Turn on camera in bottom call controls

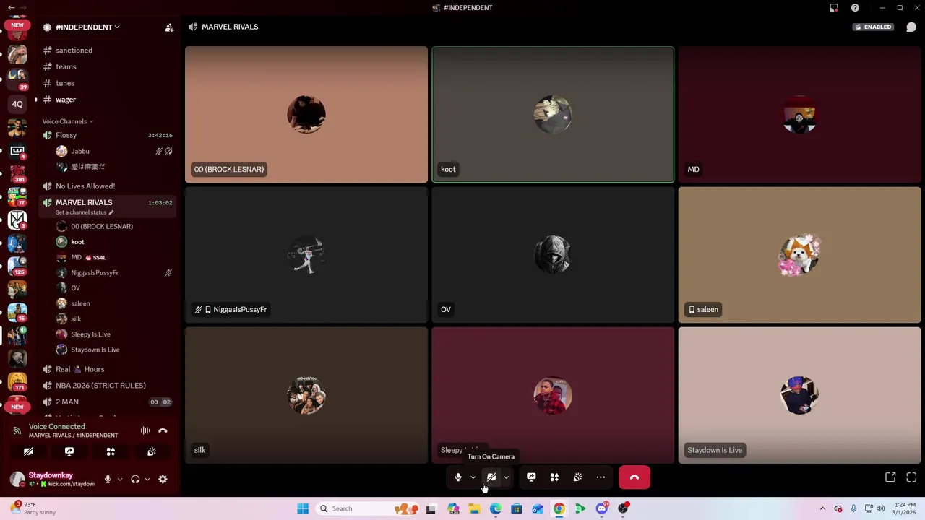(491, 477)
